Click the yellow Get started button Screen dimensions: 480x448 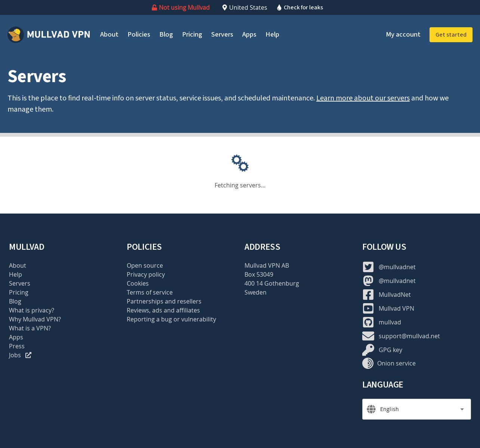pyautogui.click(x=451, y=35)
